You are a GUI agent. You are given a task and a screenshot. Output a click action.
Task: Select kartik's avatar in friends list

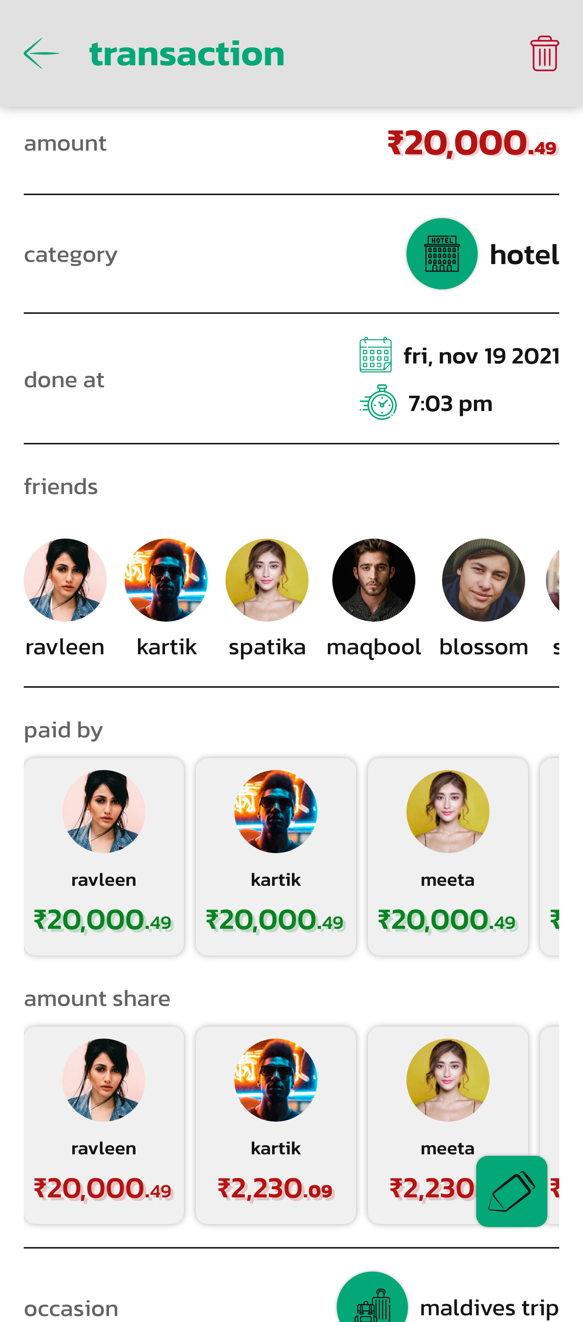(166, 580)
